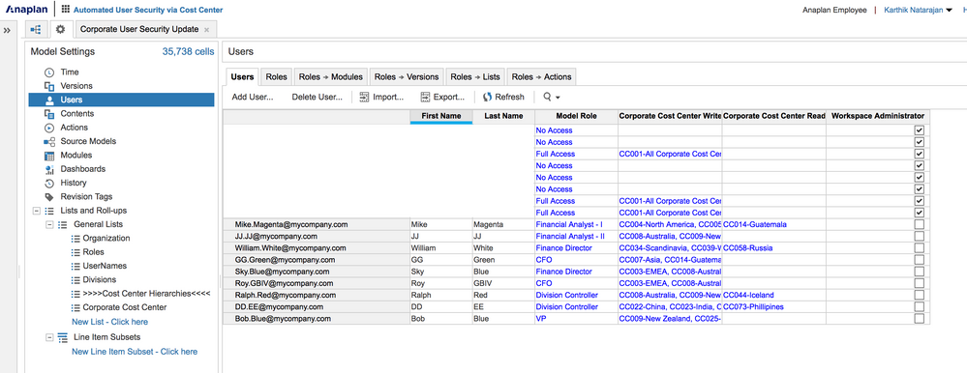Screen dimensions: 967x373
Task: Click the Add User... button
Action: pos(253,97)
